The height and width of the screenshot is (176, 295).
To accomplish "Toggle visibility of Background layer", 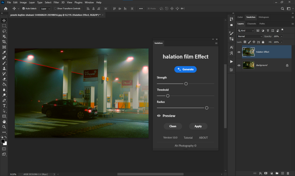I will (x=239, y=65).
